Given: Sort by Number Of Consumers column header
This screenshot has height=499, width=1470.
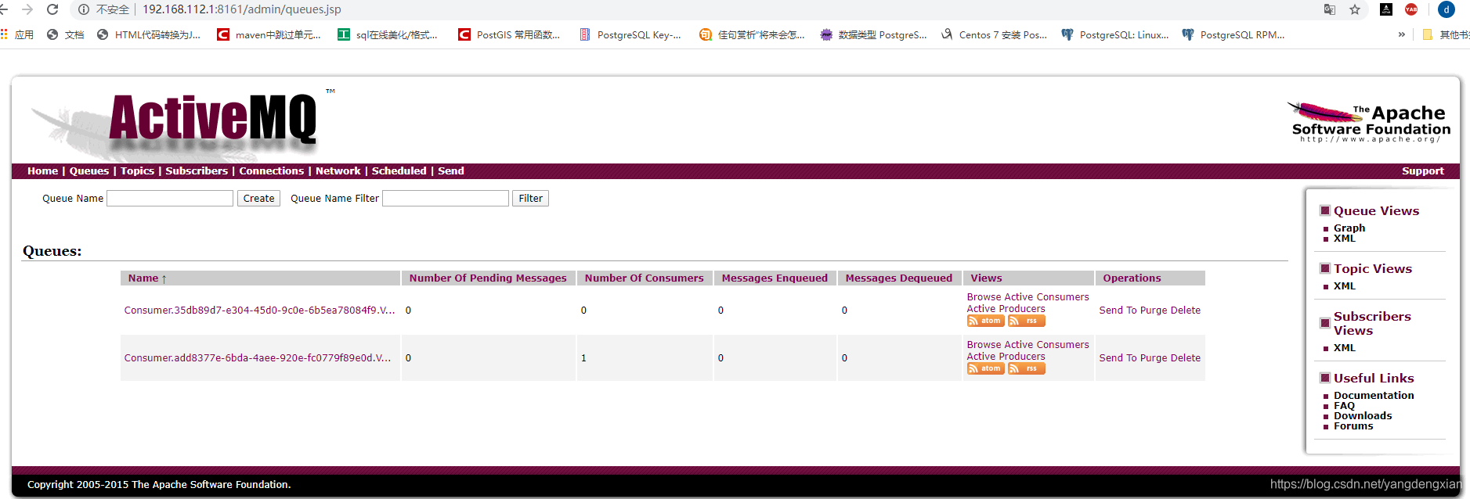Looking at the screenshot, I should 644,278.
